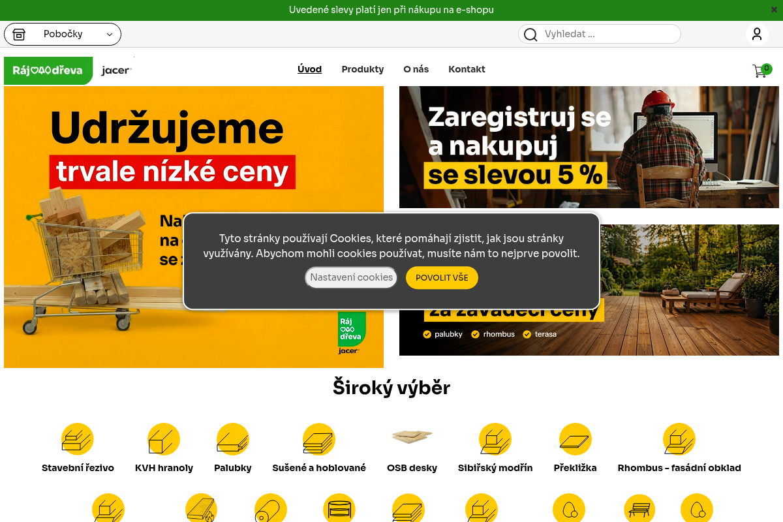Click the Ráj dřeva logo

[x=48, y=70]
